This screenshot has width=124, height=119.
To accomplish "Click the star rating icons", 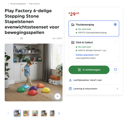I will coord(12,38).
